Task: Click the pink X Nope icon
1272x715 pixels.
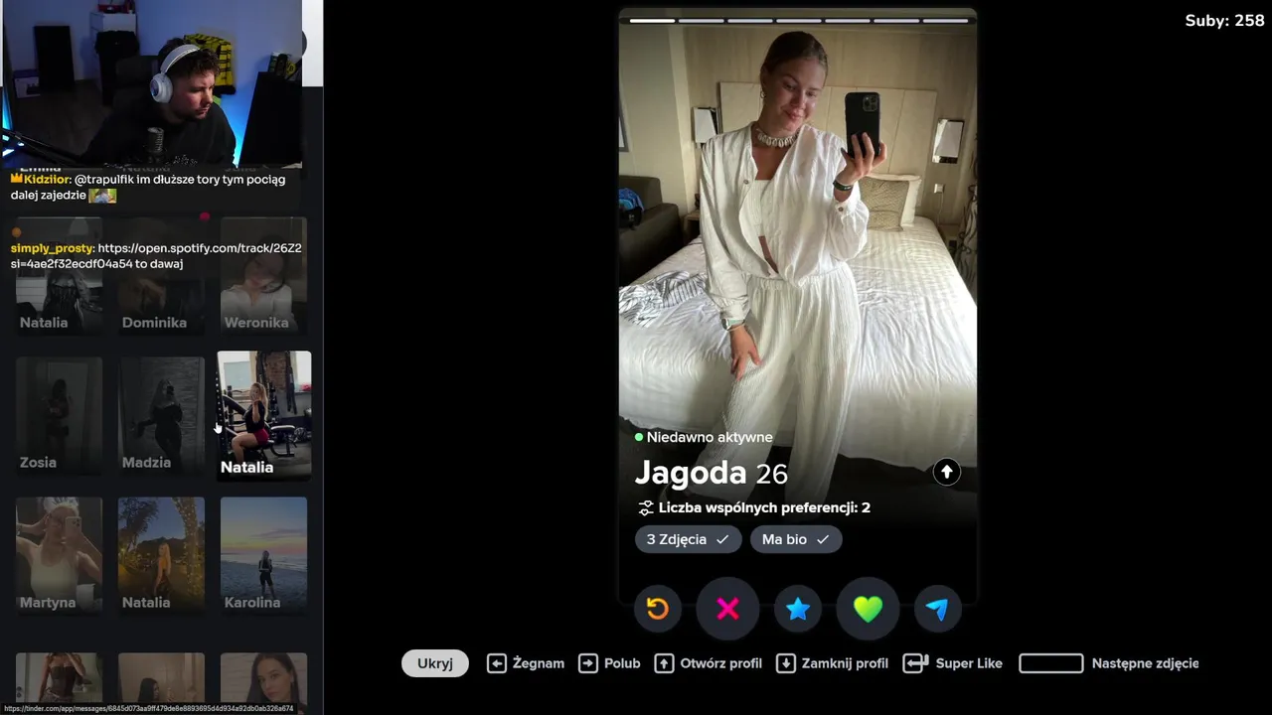Action: (727, 609)
